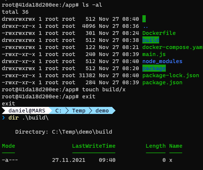Click the daniel@MARS prompt segment
Screen dimensions: 203x170
pos(27,111)
